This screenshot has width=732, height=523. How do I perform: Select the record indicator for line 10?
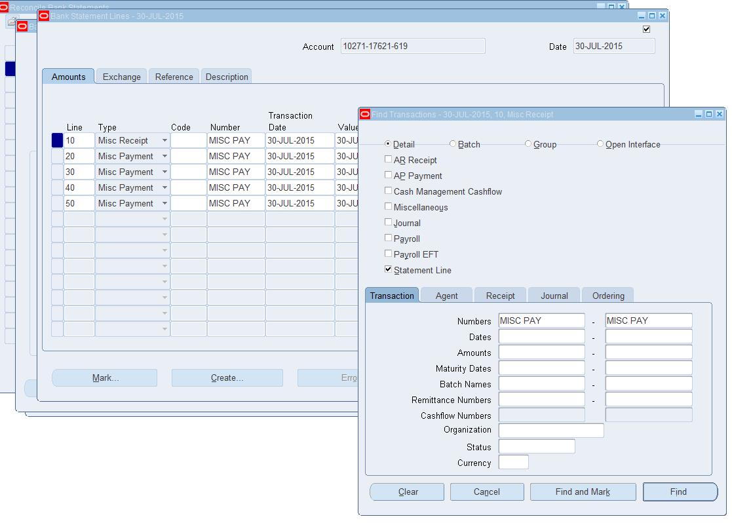click(57, 140)
